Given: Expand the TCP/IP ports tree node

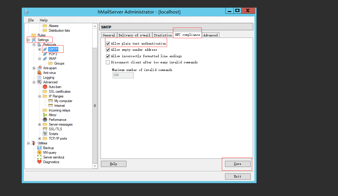Looking at the screenshot, I should (39, 138).
